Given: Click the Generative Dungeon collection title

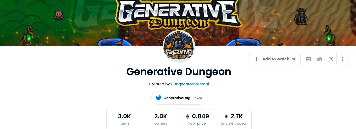Looking at the screenshot, I should click(179, 72).
